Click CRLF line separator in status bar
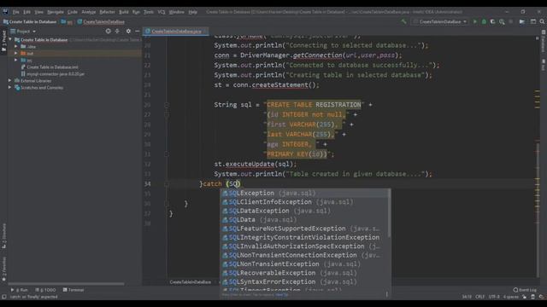The height and width of the screenshot is (307, 547). (x=480, y=297)
